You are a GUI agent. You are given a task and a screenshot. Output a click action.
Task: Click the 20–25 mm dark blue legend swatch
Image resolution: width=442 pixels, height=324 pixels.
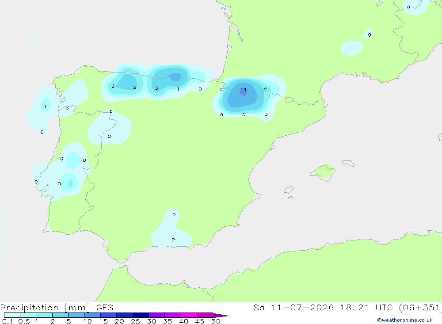[125, 315]
